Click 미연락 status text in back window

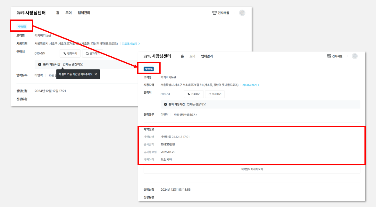click(38, 76)
